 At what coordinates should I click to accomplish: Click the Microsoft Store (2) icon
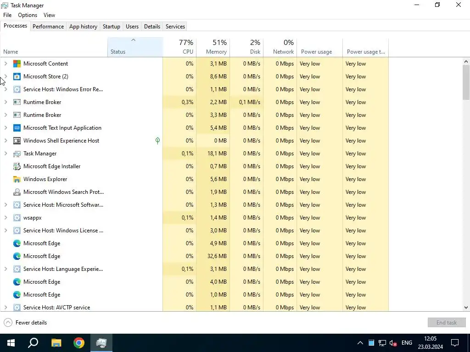coord(17,77)
